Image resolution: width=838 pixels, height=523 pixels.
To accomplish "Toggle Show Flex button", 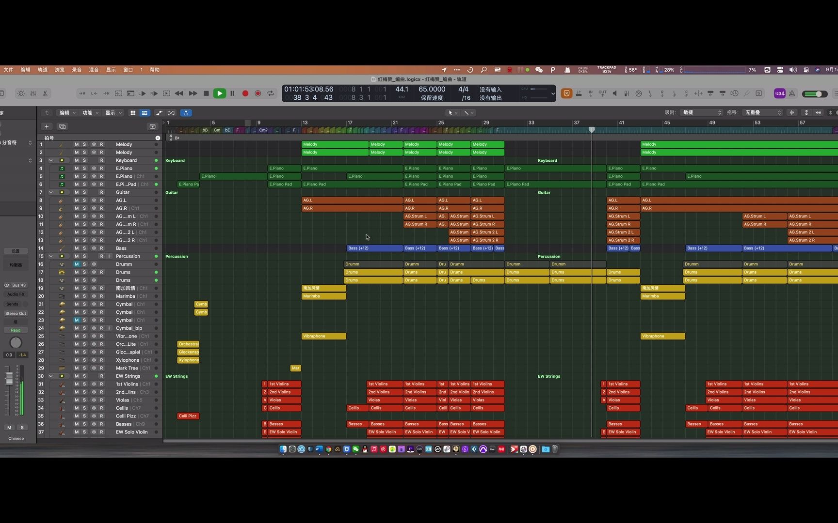I will [x=171, y=113].
